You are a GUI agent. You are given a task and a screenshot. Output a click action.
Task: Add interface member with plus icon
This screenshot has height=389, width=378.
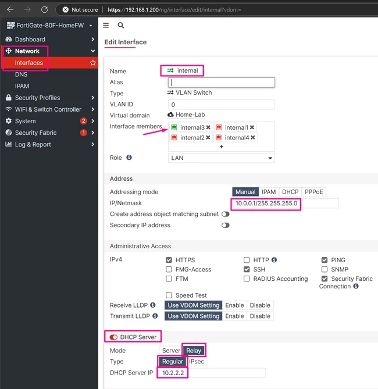pyautogui.click(x=222, y=147)
